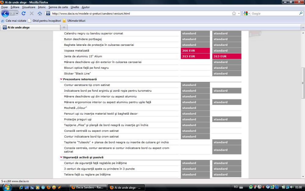Open the Semne de carte menu
Image resolution: width=305 pixels, height=191 pixels.
(58, 7)
